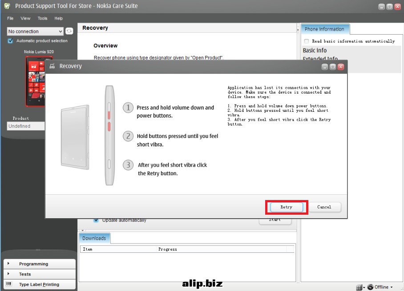This screenshot has height=291, width=404.
Task: Open the File menu
Action: [10, 18]
